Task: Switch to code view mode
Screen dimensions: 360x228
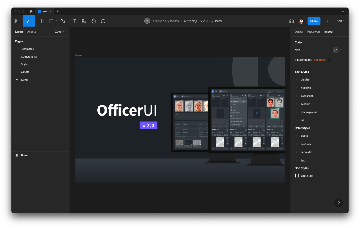Action: [x=335, y=50]
